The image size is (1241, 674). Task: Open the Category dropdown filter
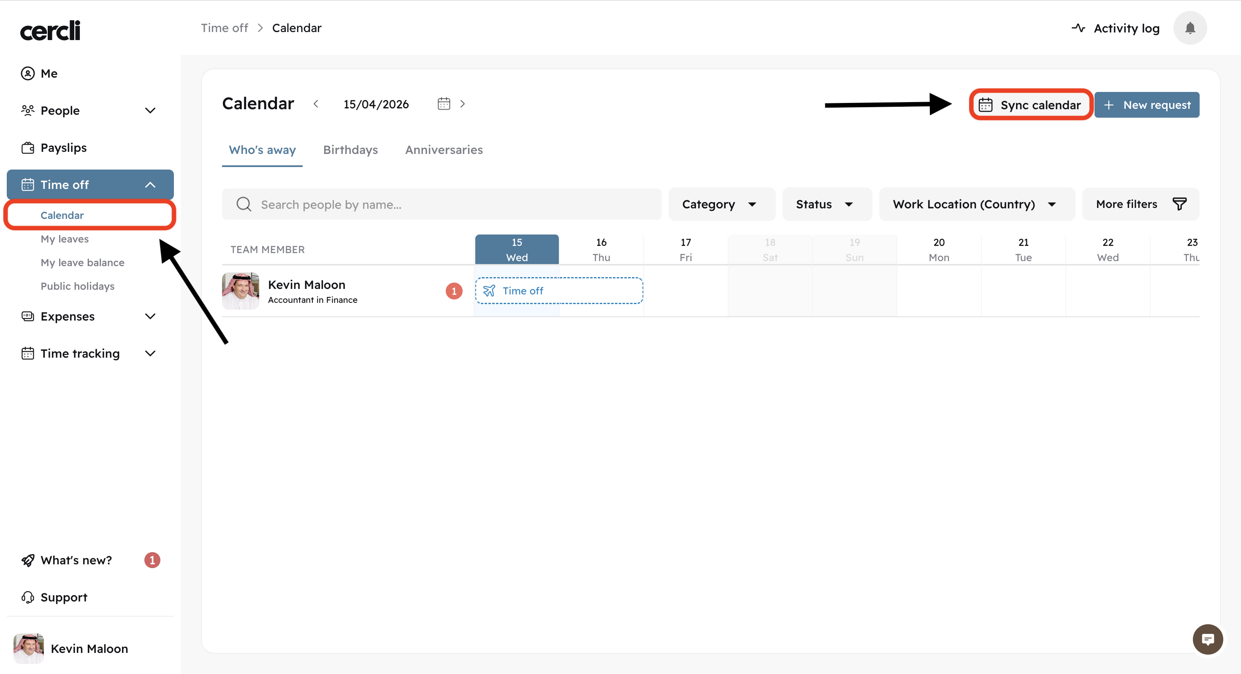click(721, 204)
